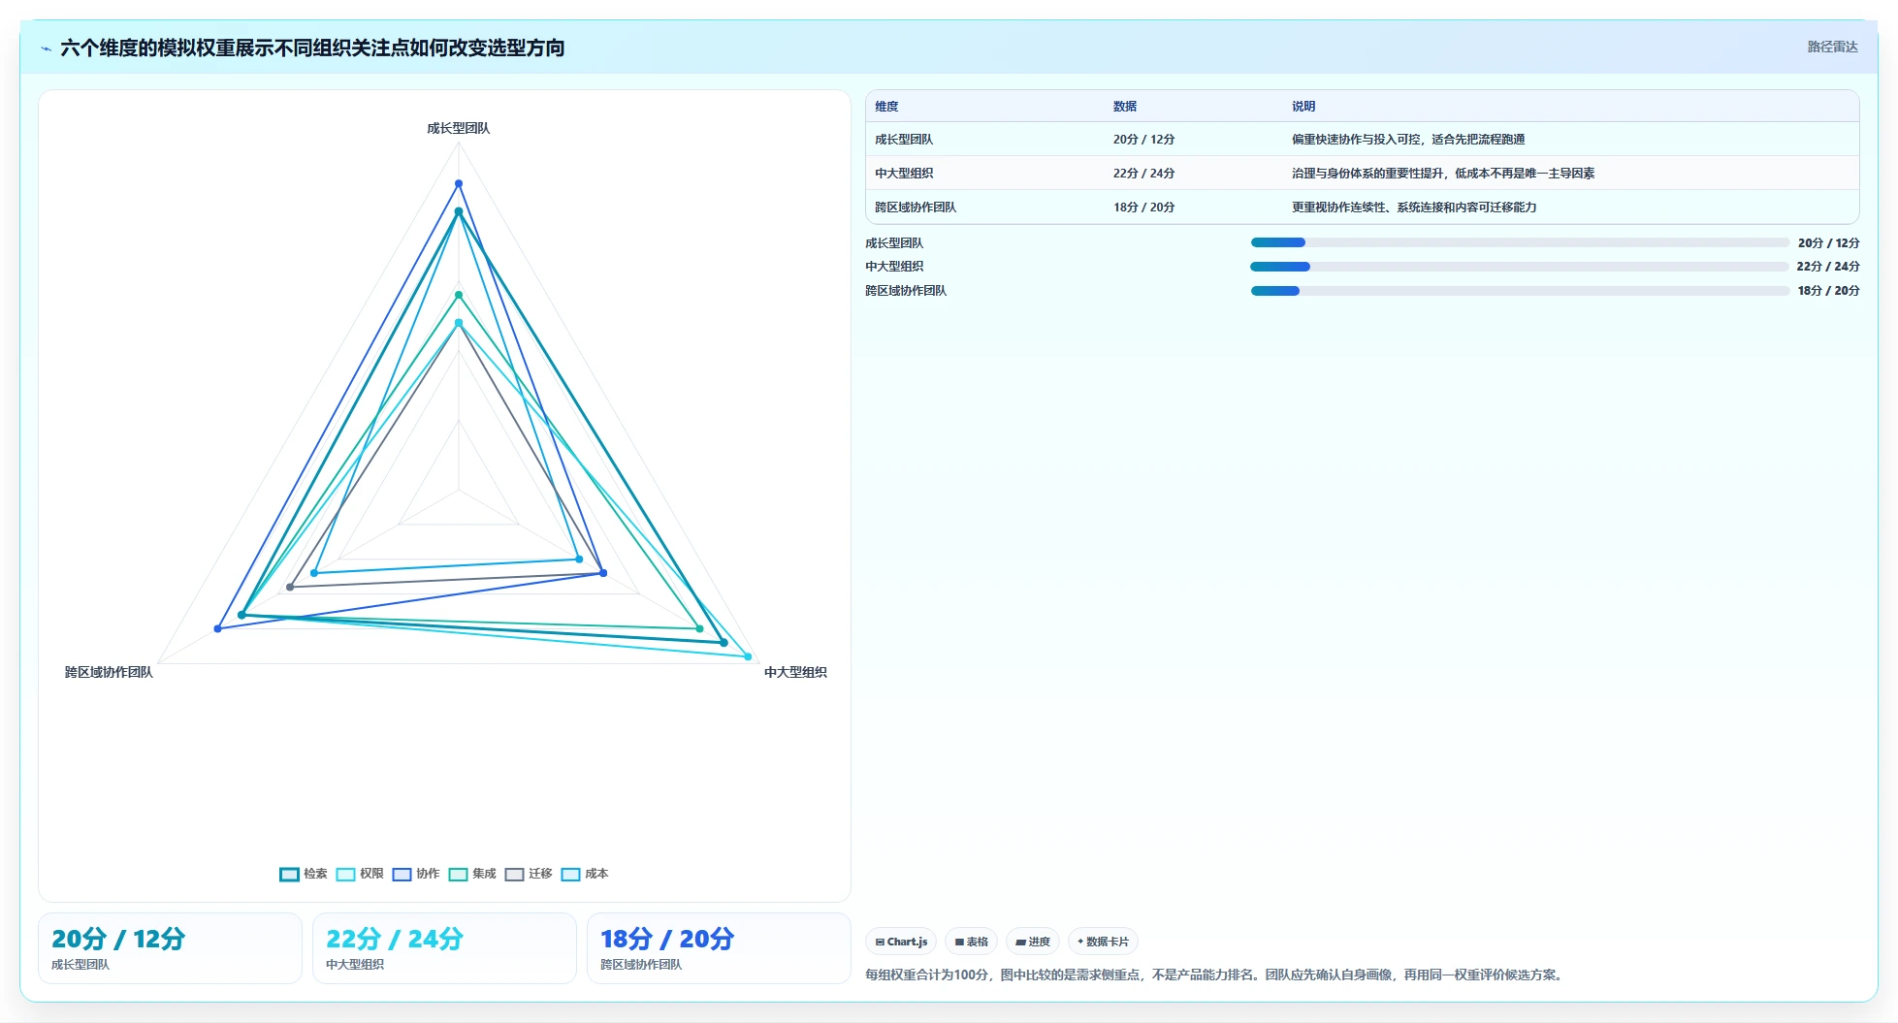
Task: Click the outermost data point on 中大型组织 axis
Action: [x=748, y=656]
